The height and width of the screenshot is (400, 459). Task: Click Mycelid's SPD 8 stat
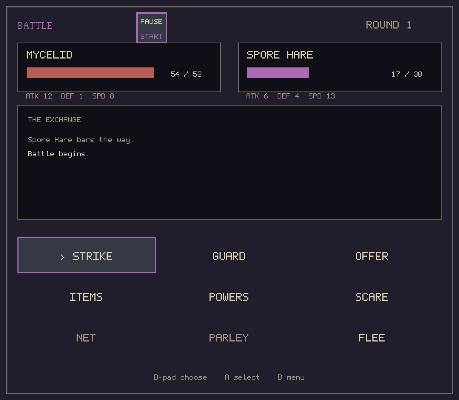click(103, 96)
